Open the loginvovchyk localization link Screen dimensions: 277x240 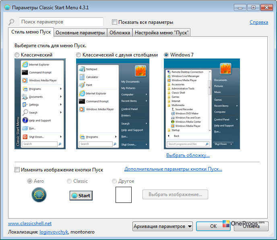click(x=54, y=232)
